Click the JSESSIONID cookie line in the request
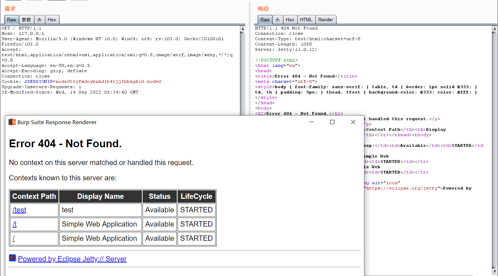The height and width of the screenshot is (276, 498). point(81,81)
